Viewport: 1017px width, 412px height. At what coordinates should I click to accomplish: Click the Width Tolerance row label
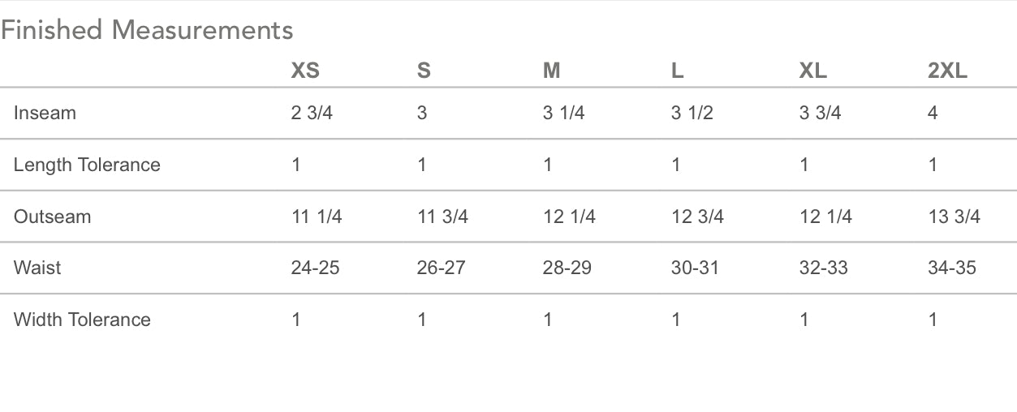tap(82, 320)
